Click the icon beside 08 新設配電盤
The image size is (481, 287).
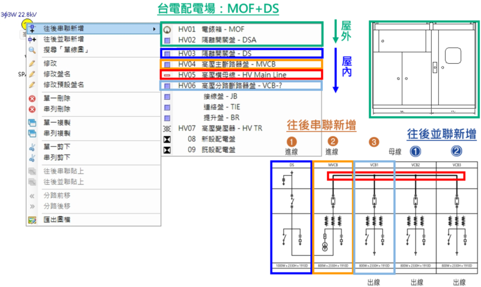[167, 138]
